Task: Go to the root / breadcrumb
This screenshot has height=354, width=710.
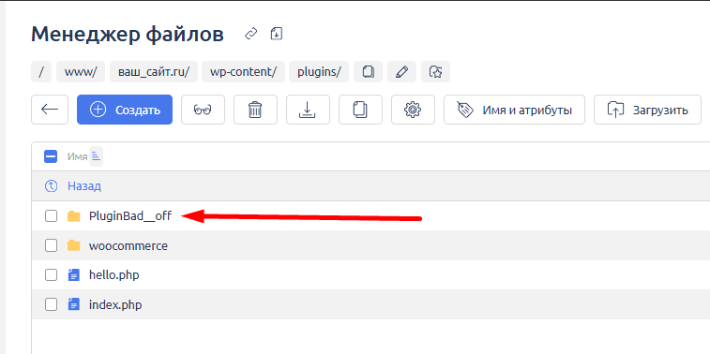Action: coord(41,72)
